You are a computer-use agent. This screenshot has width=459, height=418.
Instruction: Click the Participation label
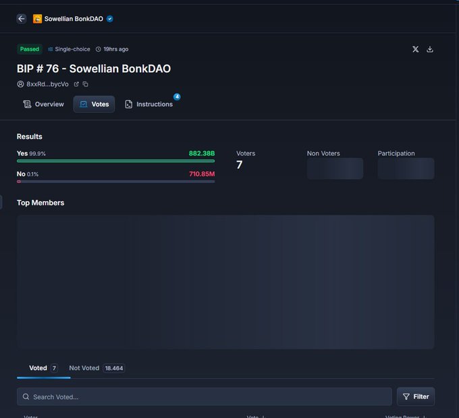click(396, 153)
